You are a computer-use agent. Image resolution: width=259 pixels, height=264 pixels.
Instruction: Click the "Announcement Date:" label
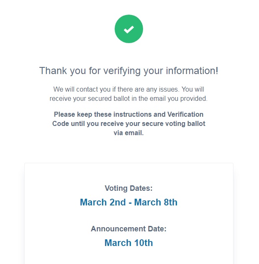click(x=128, y=229)
